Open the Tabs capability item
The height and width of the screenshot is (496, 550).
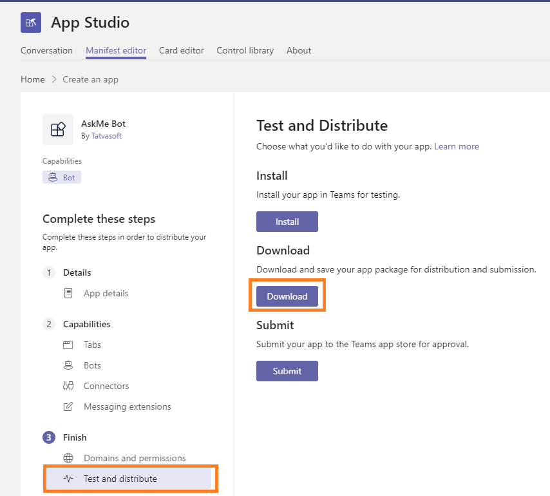pyautogui.click(x=92, y=345)
